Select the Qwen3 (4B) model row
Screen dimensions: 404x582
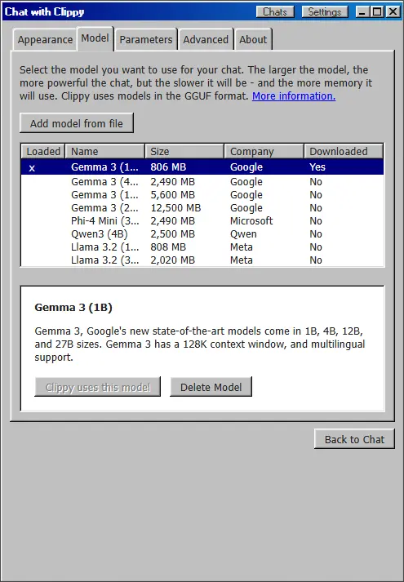(202, 233)
